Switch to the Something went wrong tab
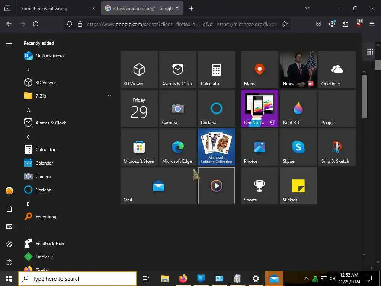Screen dimensions: 381x286 58,8
